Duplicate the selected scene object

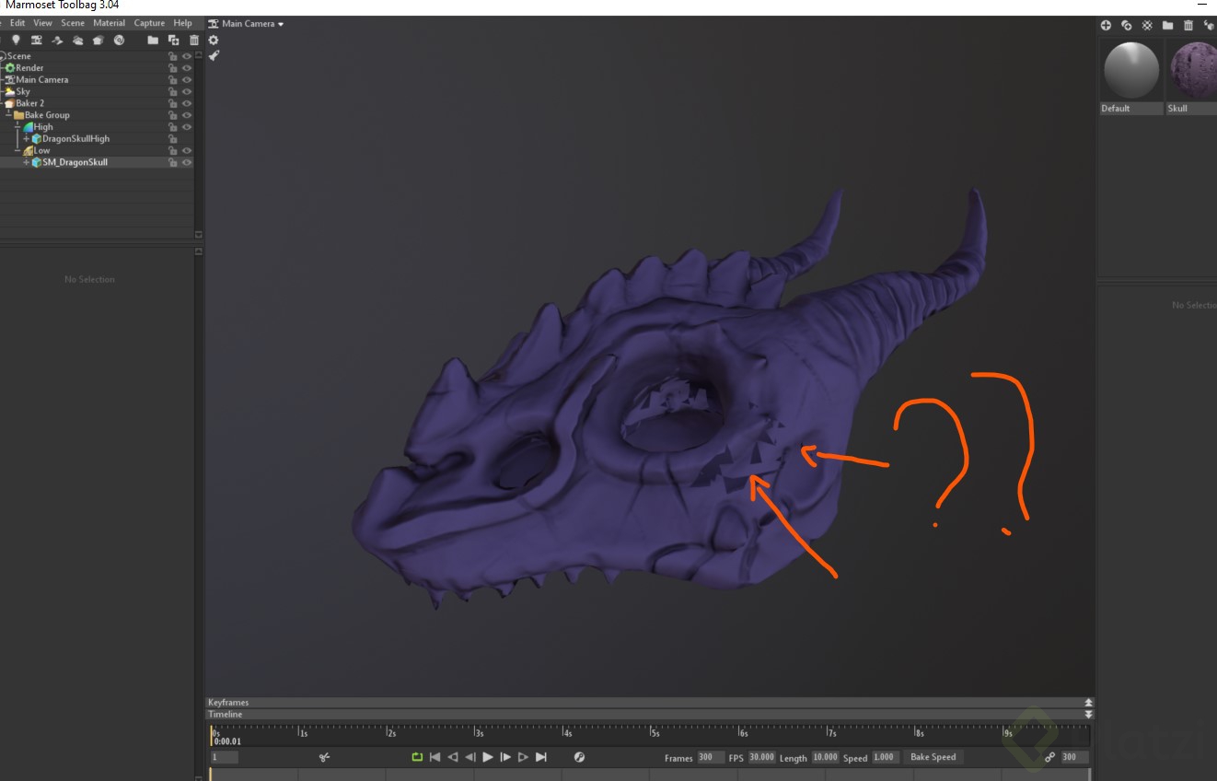click(x=173, y=40)
